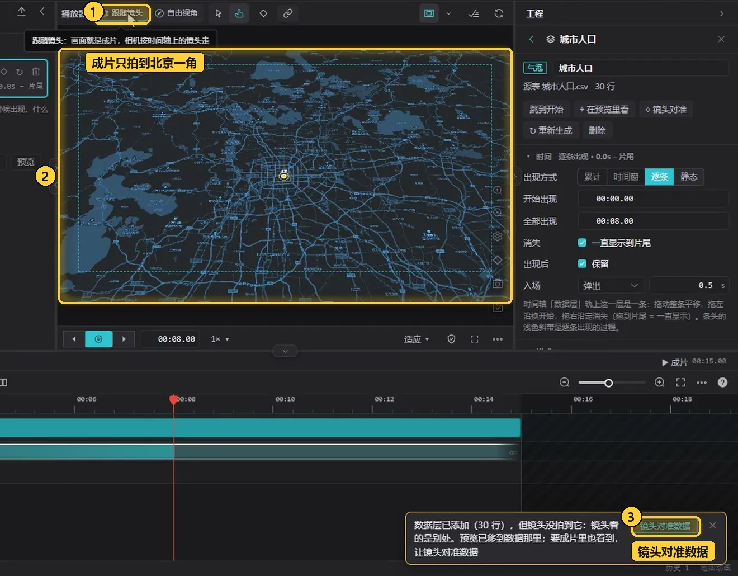Zoom out the timeline
The width and height of the screenshot is (738, 576).
coord(565,383)
